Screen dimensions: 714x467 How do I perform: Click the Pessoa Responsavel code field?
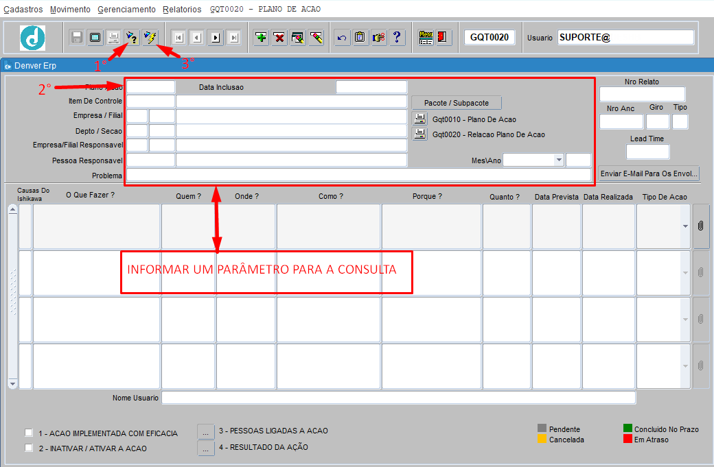tap(151, 160)
